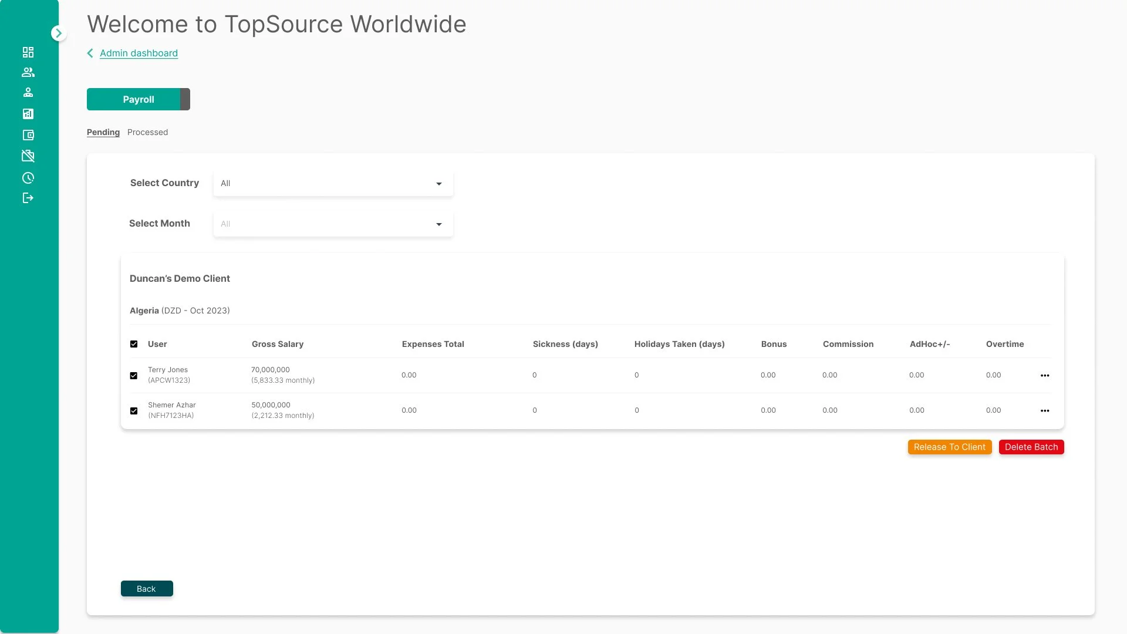1127x634 pixels.
Task: Click the Release To Client button
Action: pos(950,447)
